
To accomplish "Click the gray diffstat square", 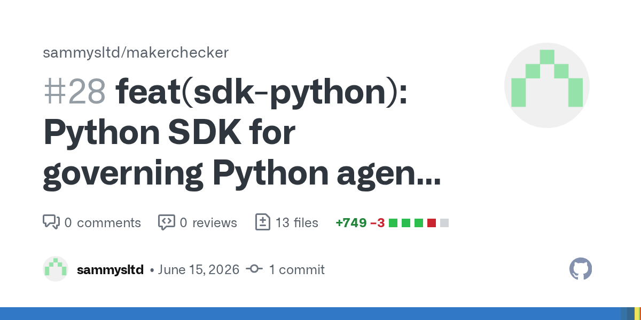I will pos(444,223).
